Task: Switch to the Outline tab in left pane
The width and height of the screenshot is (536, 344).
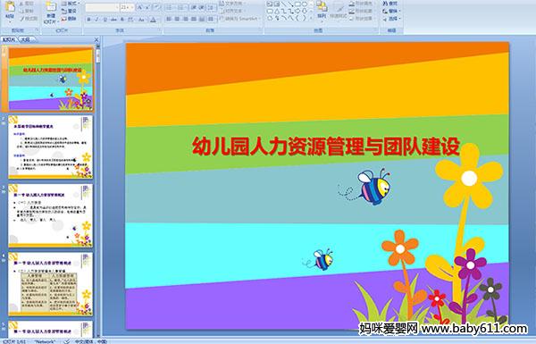Action: pos(25,40)
